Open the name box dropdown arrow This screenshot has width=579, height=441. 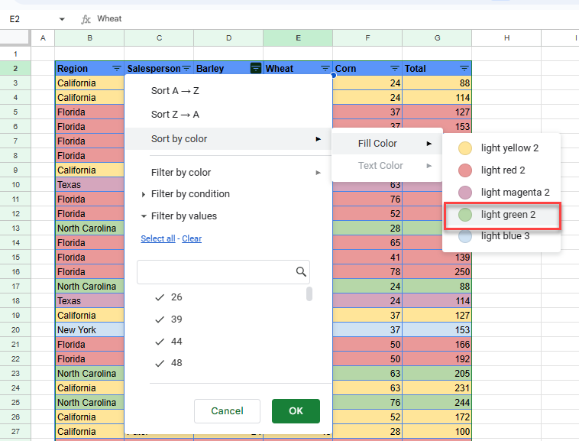[62, 19]
